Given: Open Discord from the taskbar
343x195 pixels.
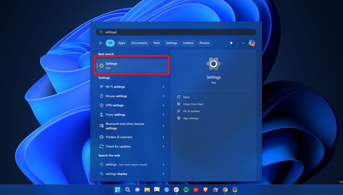Looking at the screenshot, I should pos(137,190).
